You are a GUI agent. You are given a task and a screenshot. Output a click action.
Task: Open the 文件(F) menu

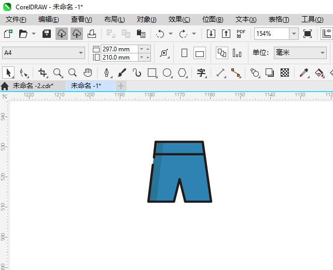pyautogui.click(x=16, y=20)
